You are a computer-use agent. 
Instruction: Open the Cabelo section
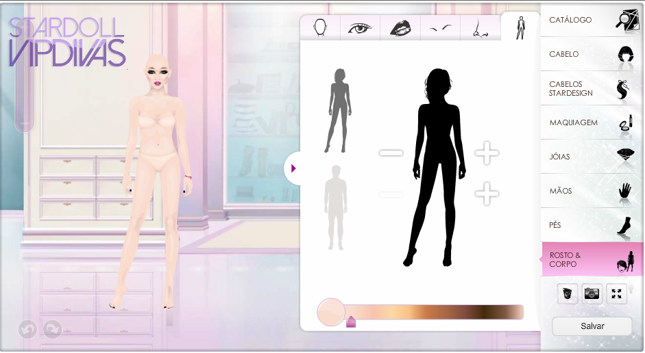click(592, 54)
